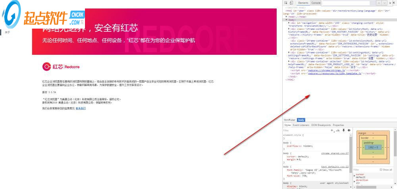Switch to the Console tab

316,3
